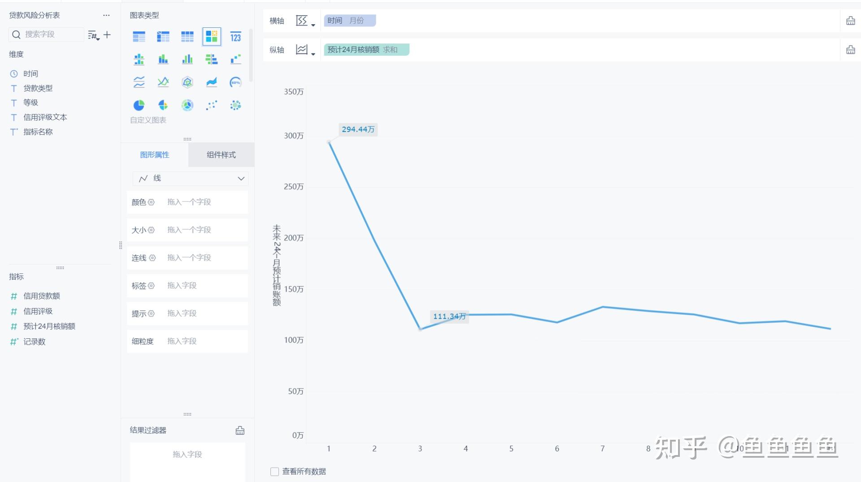Select the 信用评级文本 dimension field

pyautogui.click(x=45, y=118)
